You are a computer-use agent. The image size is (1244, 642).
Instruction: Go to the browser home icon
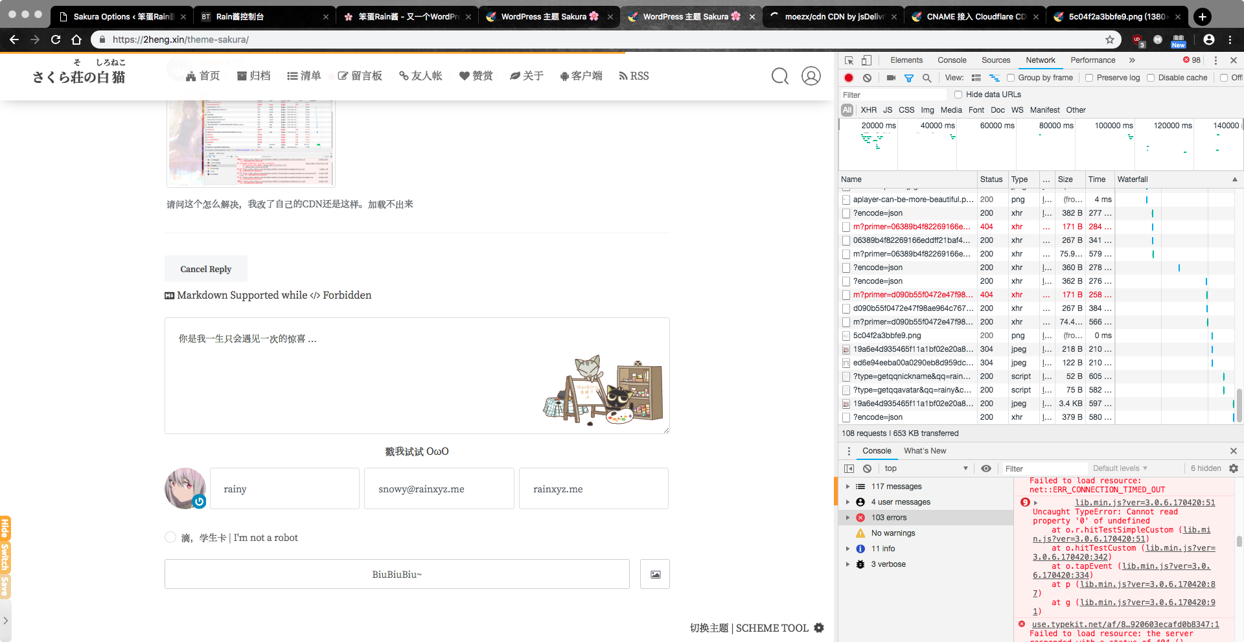[76, 40]
